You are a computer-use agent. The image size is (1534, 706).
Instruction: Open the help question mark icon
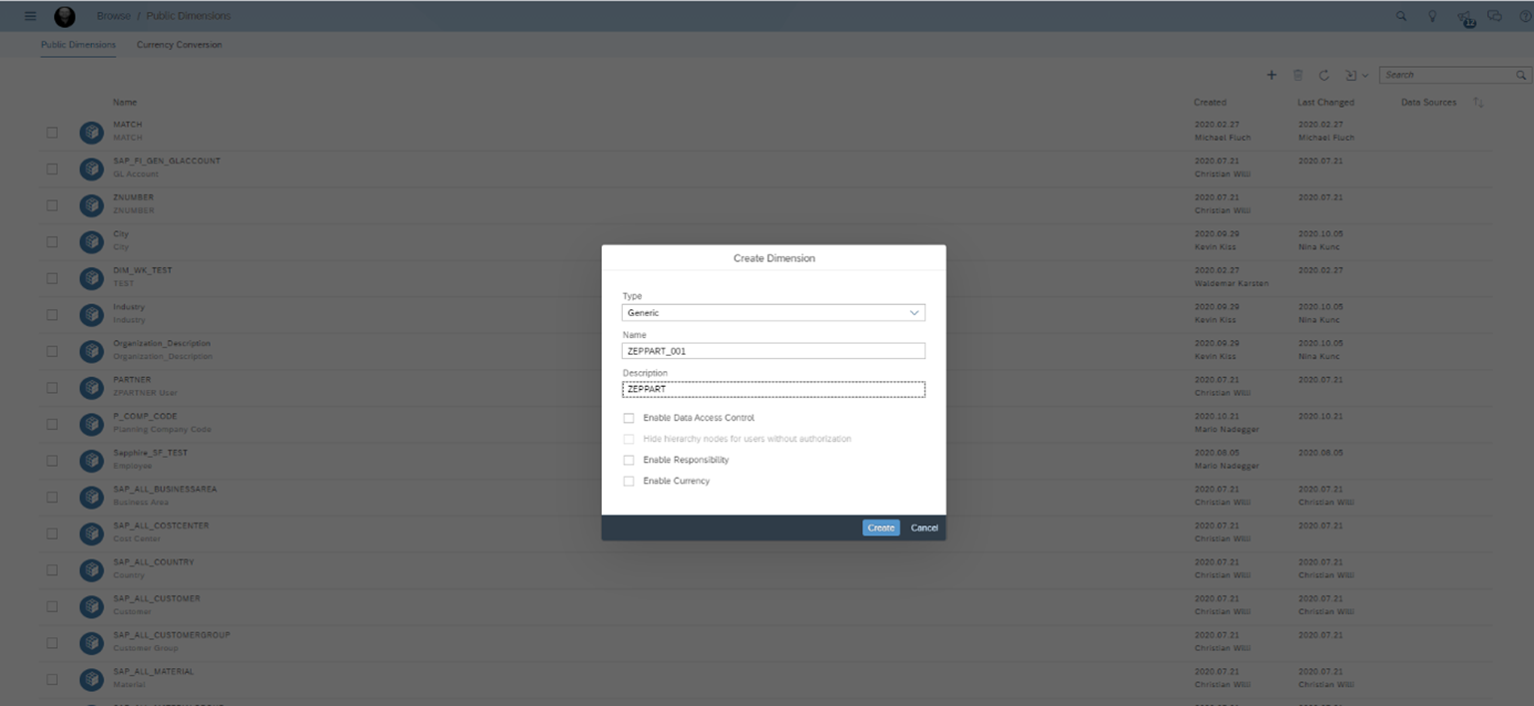click(x=1524, y=16)
